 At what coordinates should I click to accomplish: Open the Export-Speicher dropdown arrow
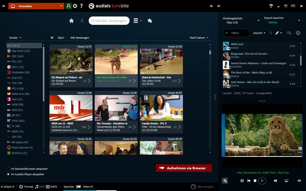(299, 20)
